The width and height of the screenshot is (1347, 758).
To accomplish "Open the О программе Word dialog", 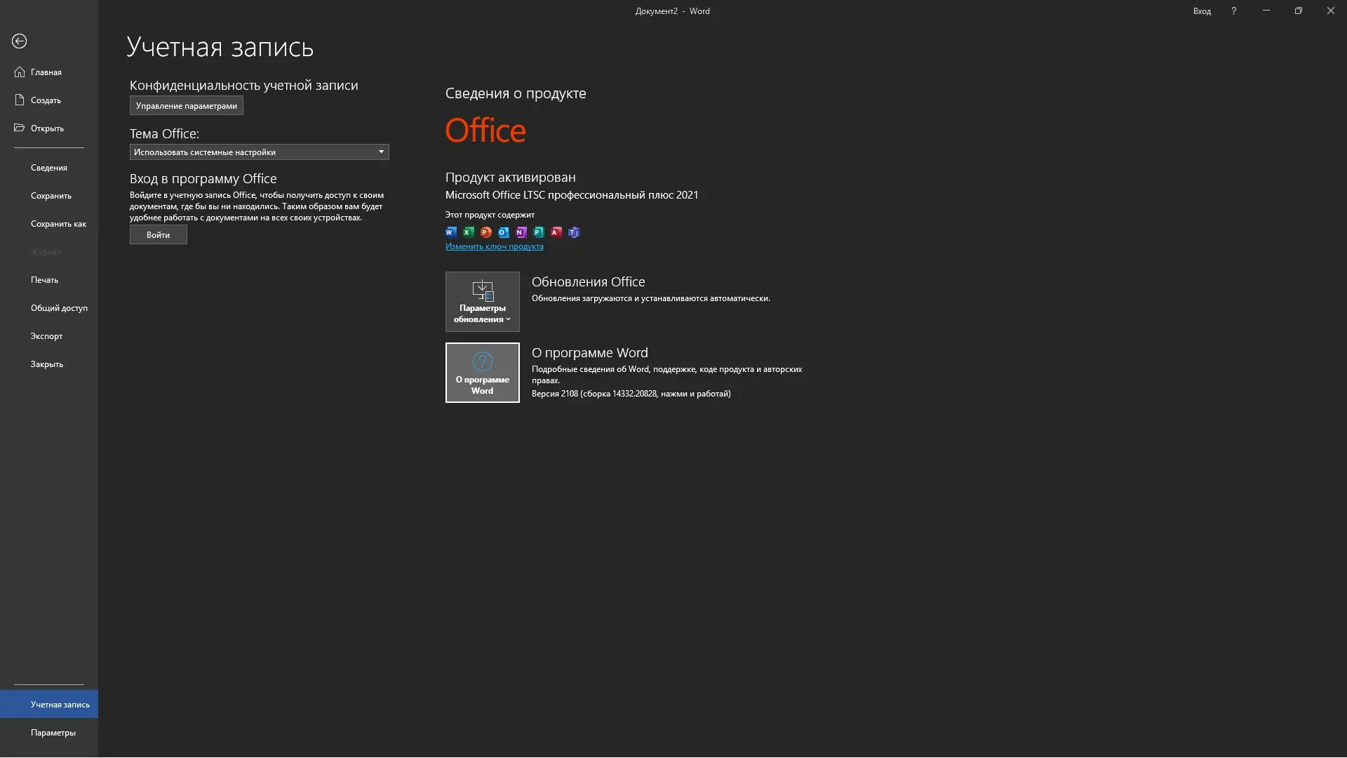I will click(482, 373).
